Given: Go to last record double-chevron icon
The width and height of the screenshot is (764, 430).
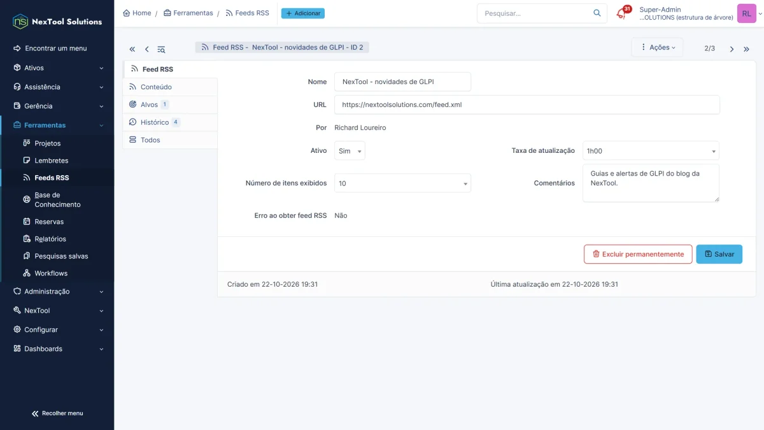Looking at the screenshot, I should [747, 49].
